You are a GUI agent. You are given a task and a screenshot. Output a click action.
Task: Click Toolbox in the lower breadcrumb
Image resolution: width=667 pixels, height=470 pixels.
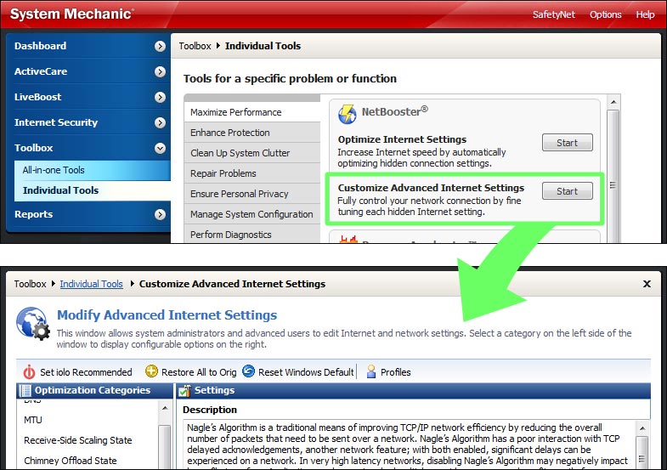pyautogui.click(x=30, y=284)
